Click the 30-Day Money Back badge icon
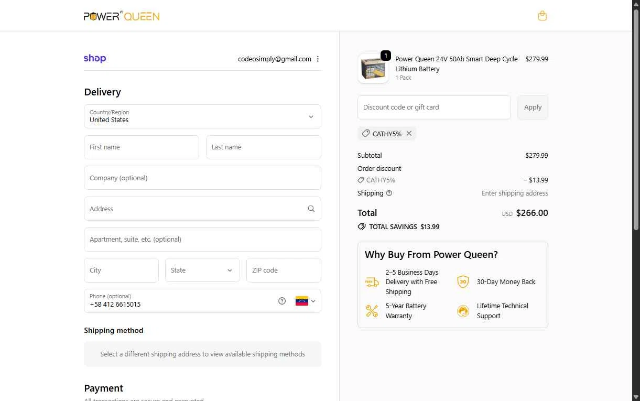The width and height of the screenshot is (640, 401). click(x=463, y=282)
